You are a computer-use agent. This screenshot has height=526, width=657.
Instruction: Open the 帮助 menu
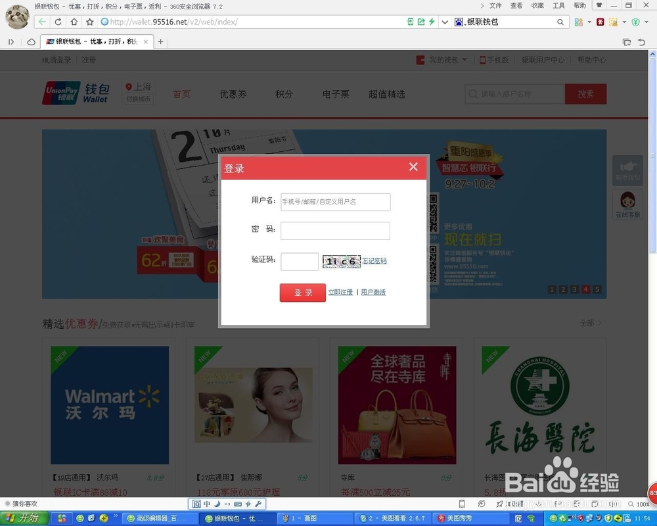(x=580, y=5)
